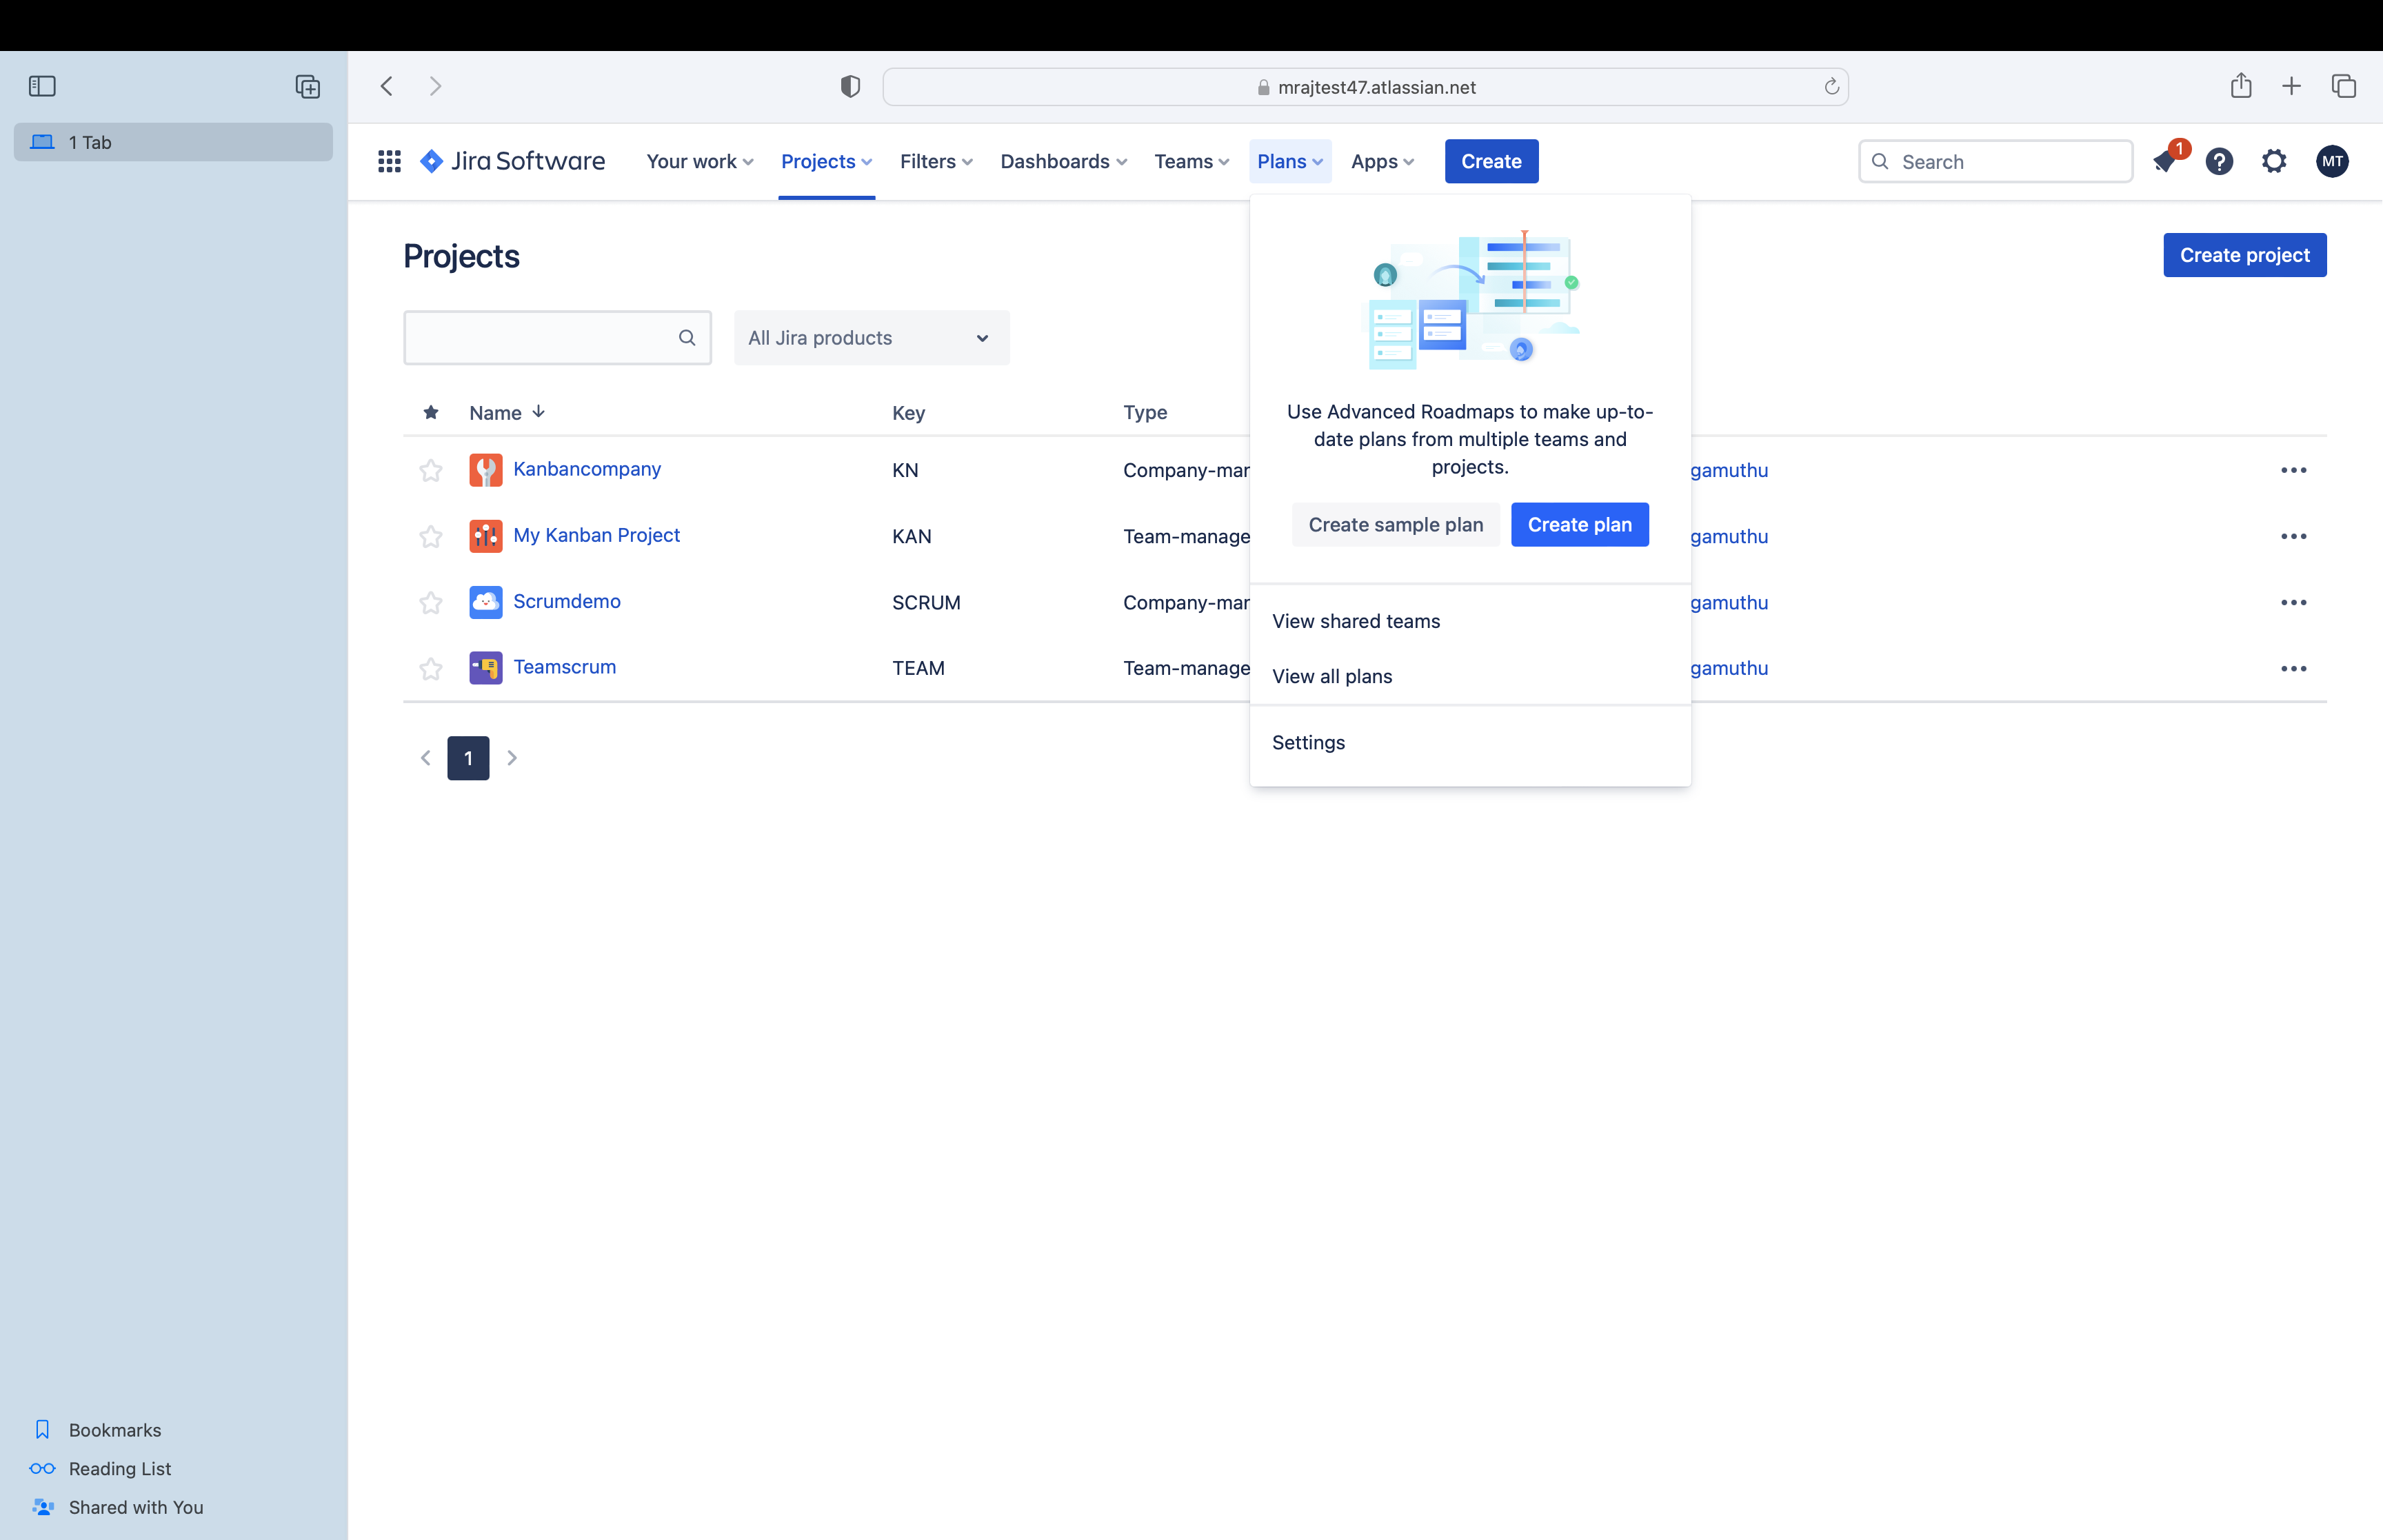Open the Help question mark icon
This screenshot has width=2383, height=1540.
coord(2220,161)
